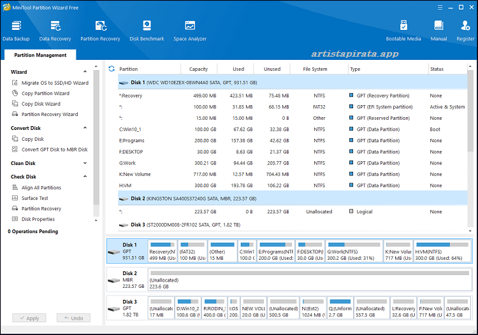Image resolution: width=478 pixels, height=335 pixels.
Task: Open Disk Properties
Action: click(x=33, y=219)
